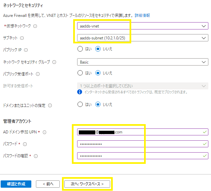Open the 仮想ネットワーク aadds-vnet dropdown
The height and width of the screenshot is (191, 211).
pyautogui.click(x=143, y=26)
